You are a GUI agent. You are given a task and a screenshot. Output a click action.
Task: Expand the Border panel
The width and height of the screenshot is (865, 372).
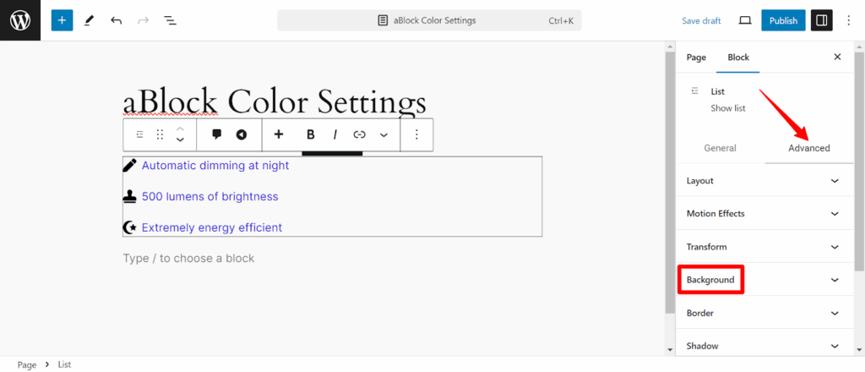[764, 313]
